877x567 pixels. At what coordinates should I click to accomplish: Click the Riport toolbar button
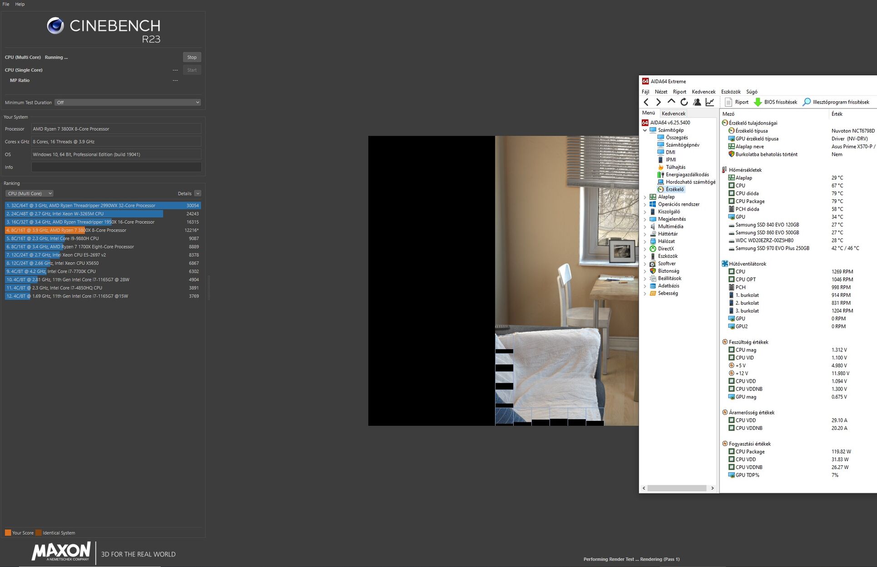coord(737,102)
